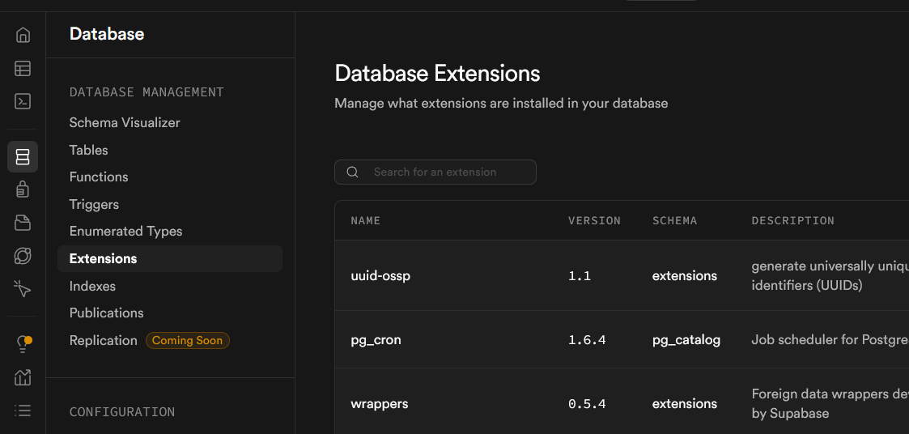This screenshot has width=909, height=434.
Task: Open the Logs list icon
Action: [23, 411]
